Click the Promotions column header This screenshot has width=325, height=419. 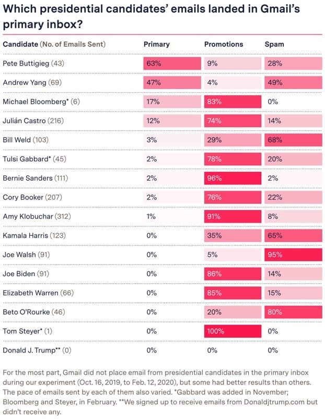coord(224,44)
